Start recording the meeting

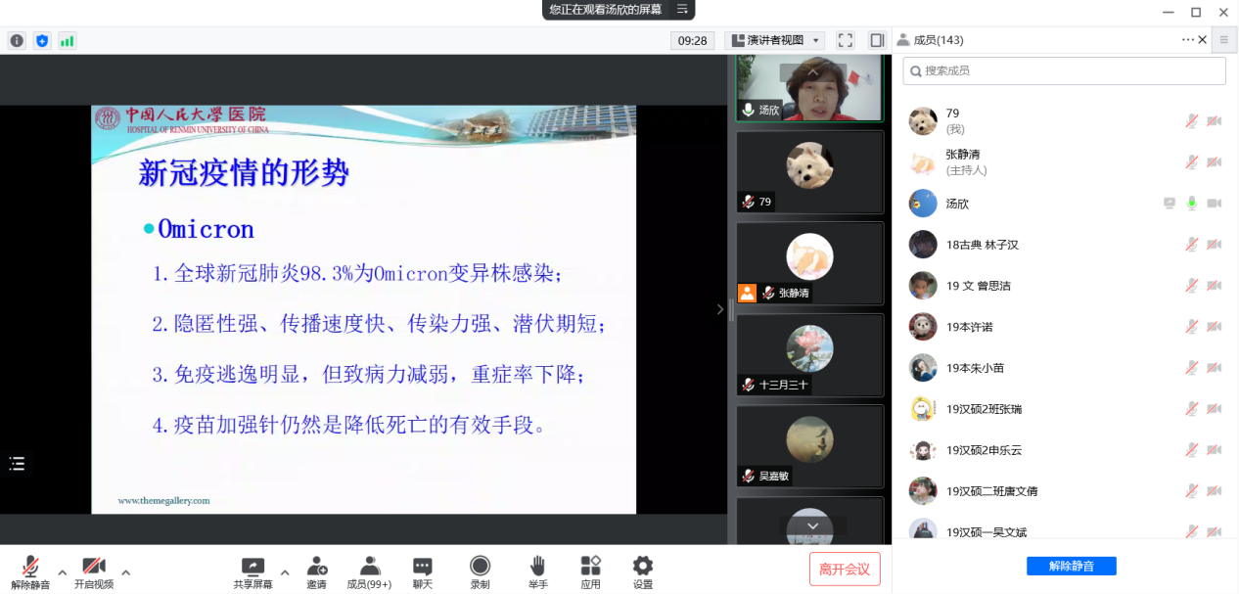click(480, 571)
